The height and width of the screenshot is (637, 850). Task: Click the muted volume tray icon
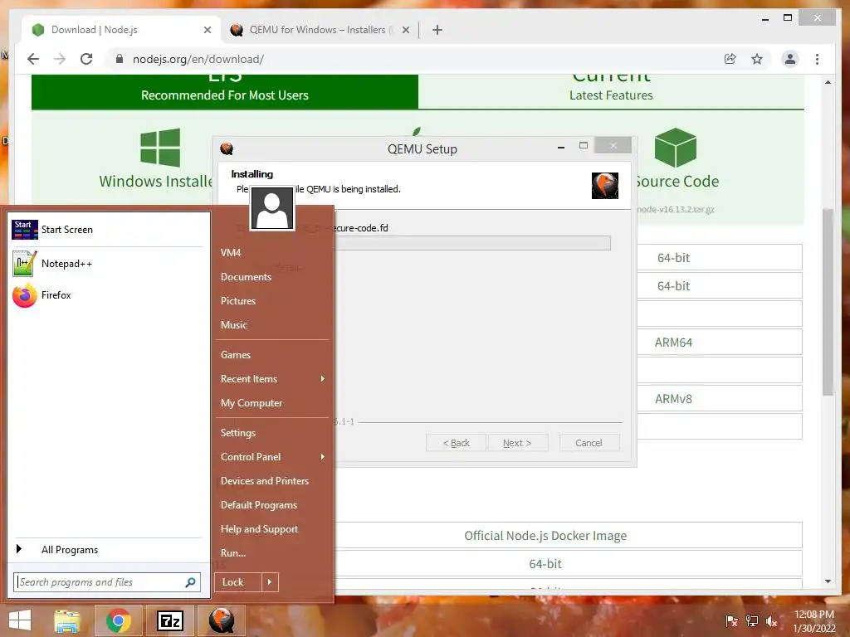pos(771,621)
